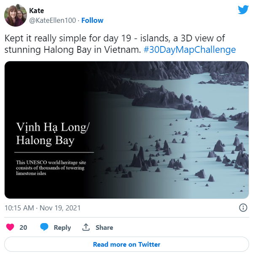Follow @KateEllen100
This screenshot has height=256, width=255.
(x=92, y=20)
